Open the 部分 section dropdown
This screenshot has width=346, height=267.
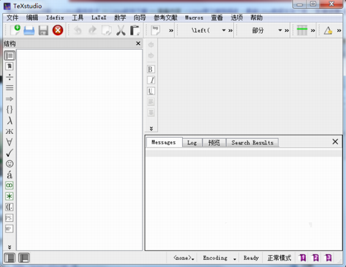[280, 30]
